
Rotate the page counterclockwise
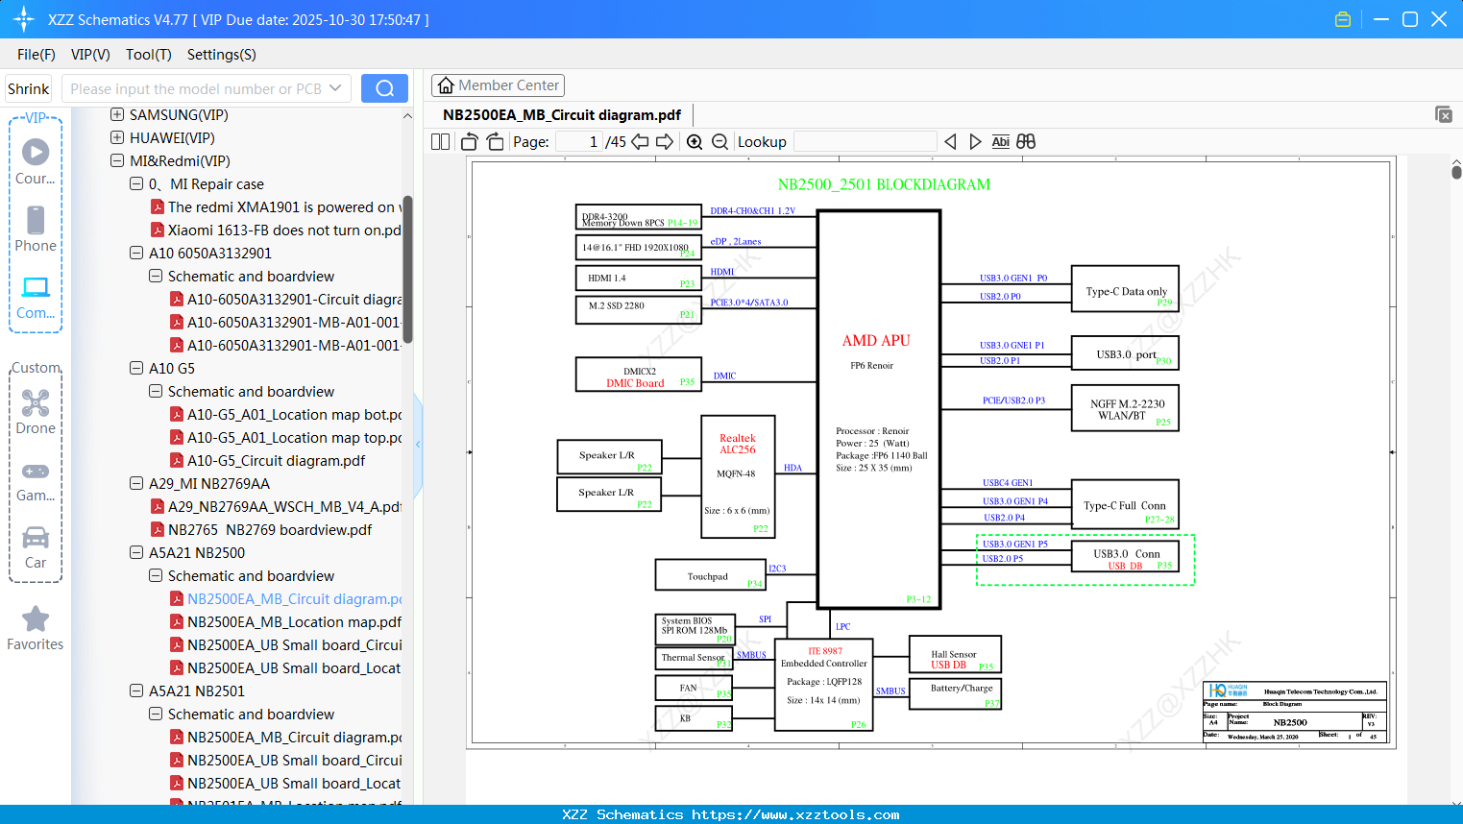pos(469,141)
